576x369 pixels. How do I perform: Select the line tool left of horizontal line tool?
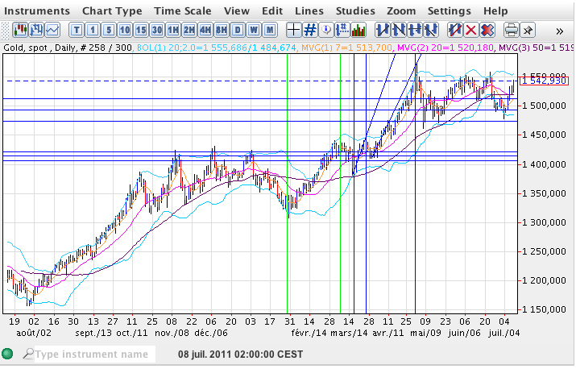399,30
